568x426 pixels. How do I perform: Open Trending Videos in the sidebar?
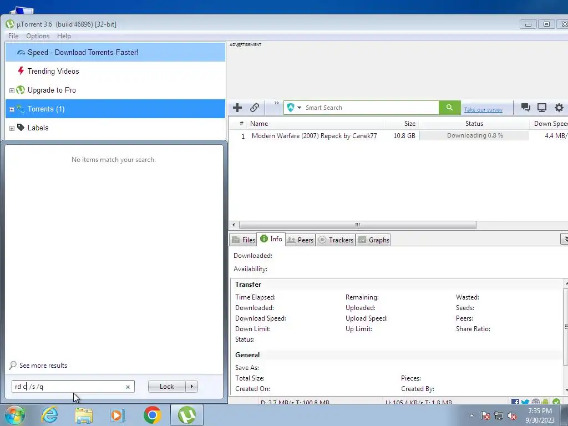[115, 71]
